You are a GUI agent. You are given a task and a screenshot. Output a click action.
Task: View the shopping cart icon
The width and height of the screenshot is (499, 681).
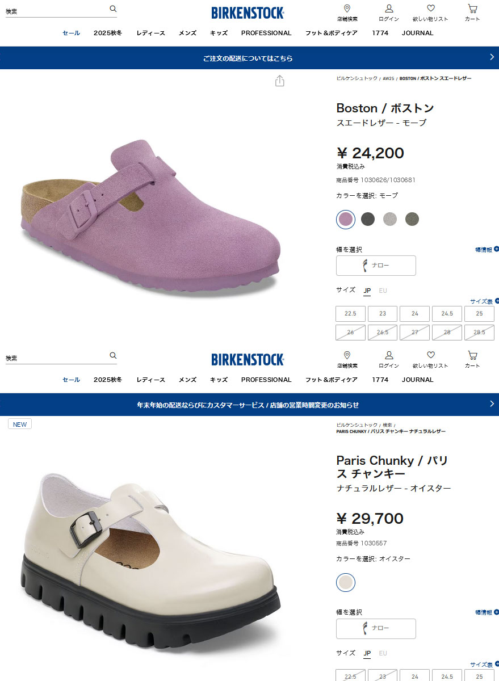tap(472, 7)
